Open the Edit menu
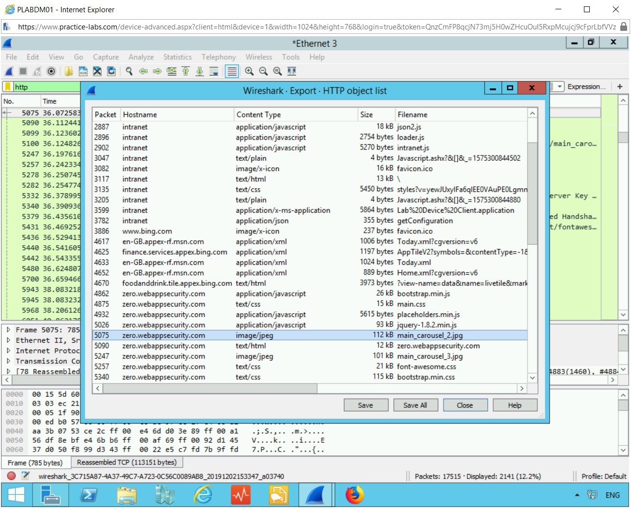Screen dimensions: 631x509 click(33, 57)
